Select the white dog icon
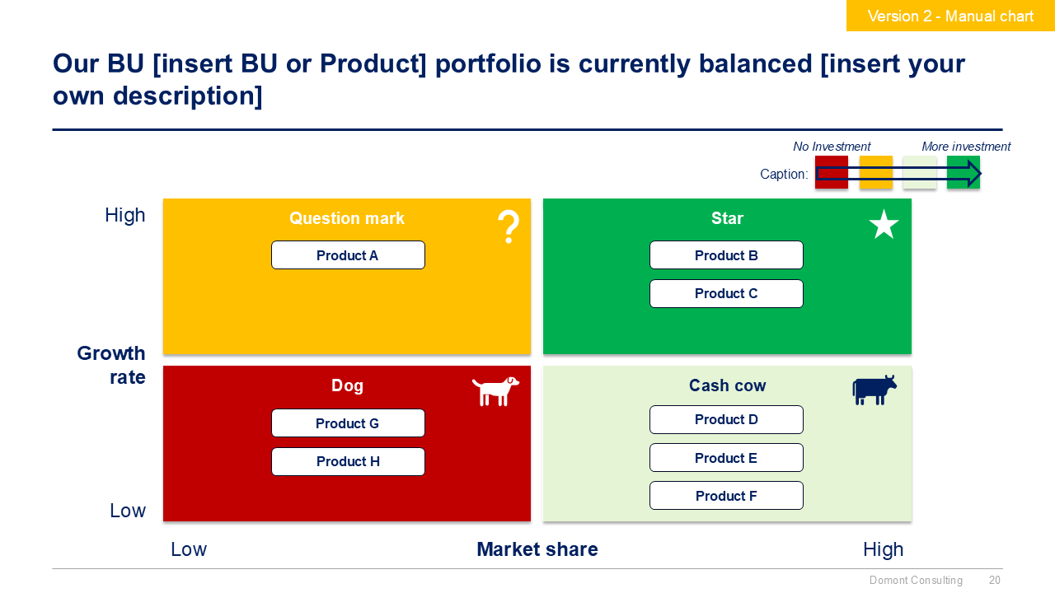The width and height of the screenshot is (1055, 593). click(495, 391)
